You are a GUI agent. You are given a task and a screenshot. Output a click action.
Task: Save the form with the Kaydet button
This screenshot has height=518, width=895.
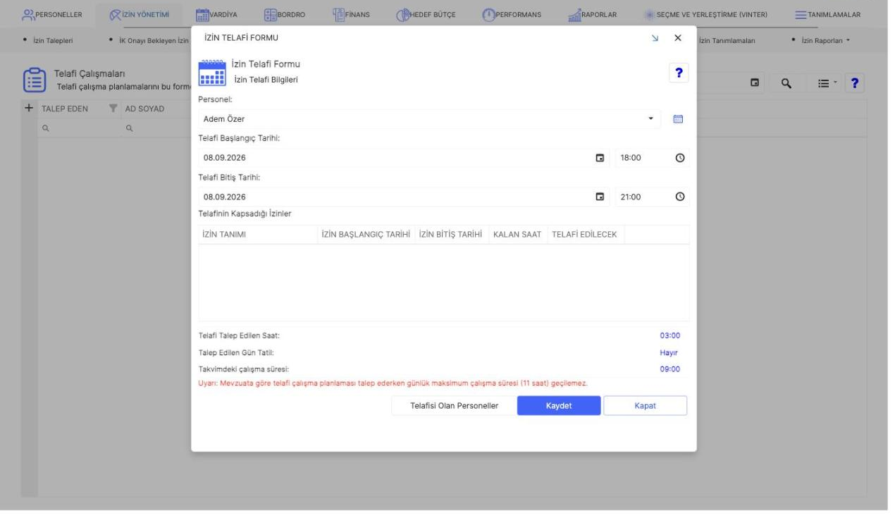(559, 406)
